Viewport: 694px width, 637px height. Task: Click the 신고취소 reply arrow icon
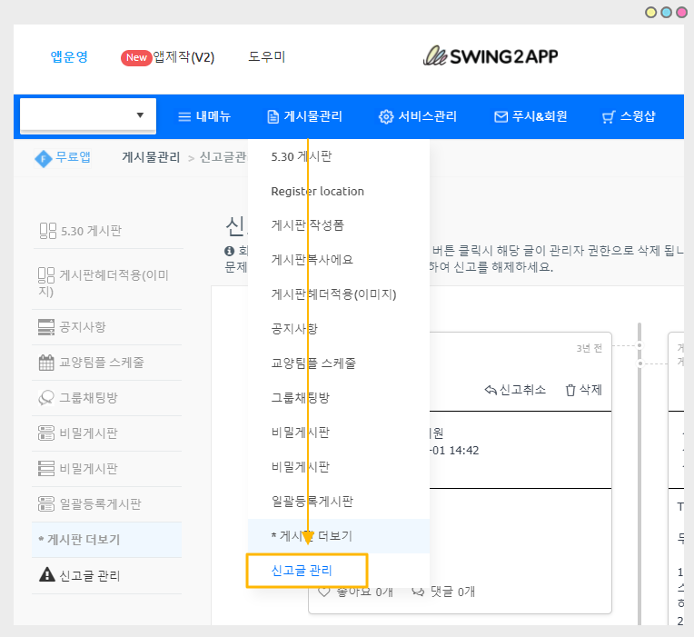click(x=491, y=390)
